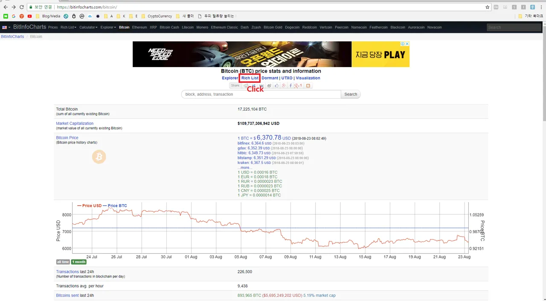The width and height of the screenshot is (546, 301).
Task: Expand the '...more...' exchange prices link
Action: pyautogui.click(x=245, y=167)
